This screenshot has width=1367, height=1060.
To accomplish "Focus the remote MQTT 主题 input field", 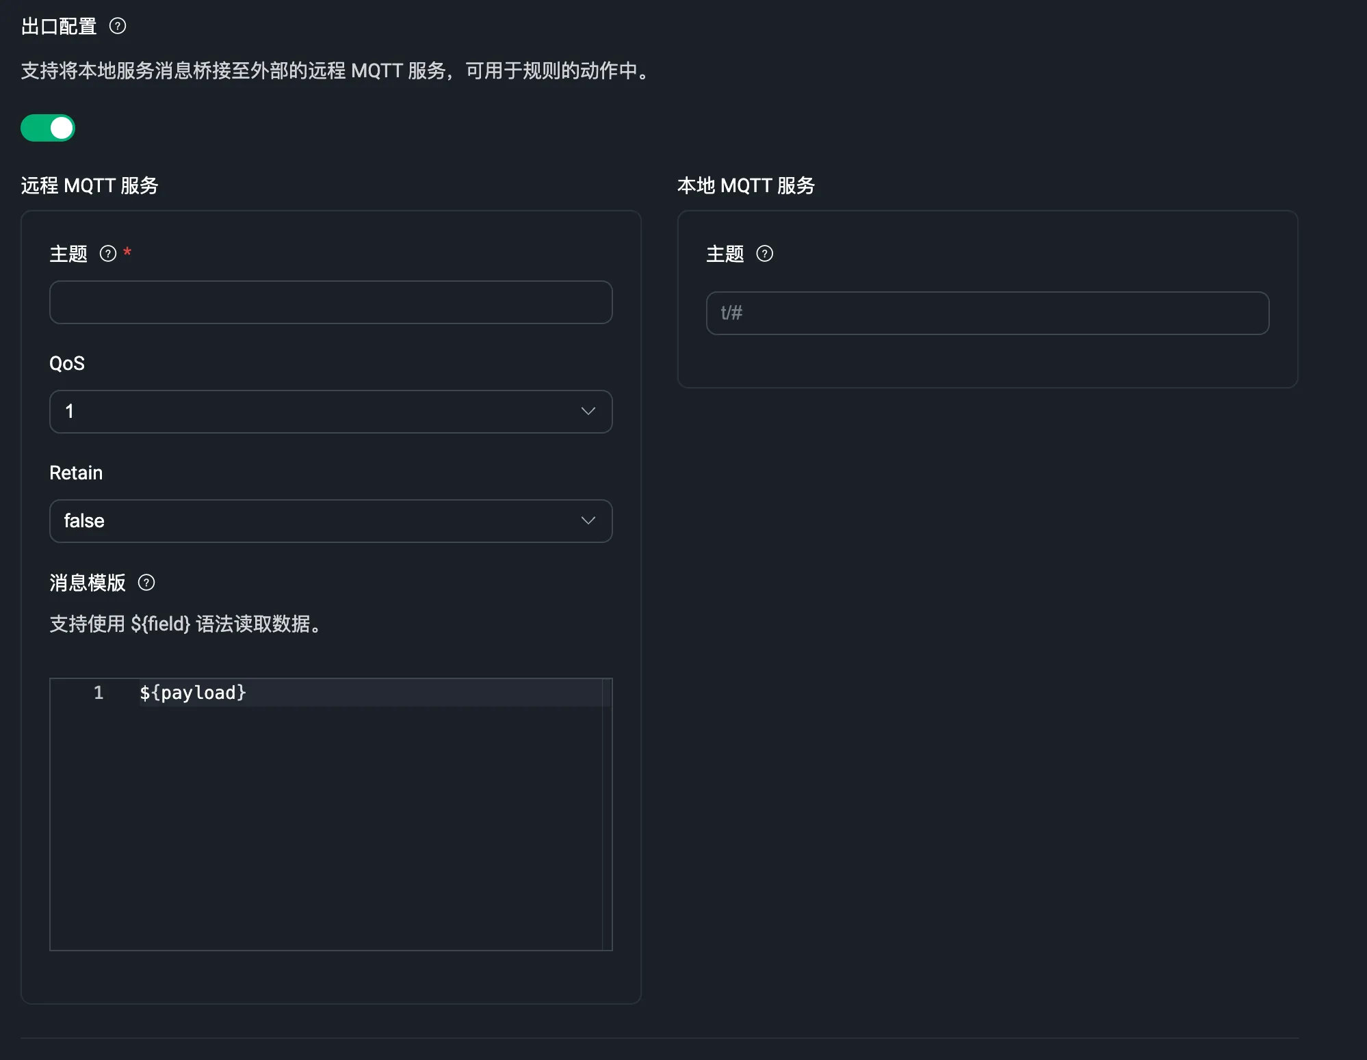I will [331, 302].
